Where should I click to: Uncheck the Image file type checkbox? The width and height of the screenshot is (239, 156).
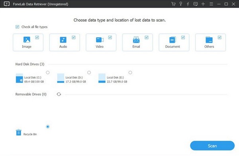(37, 37)
